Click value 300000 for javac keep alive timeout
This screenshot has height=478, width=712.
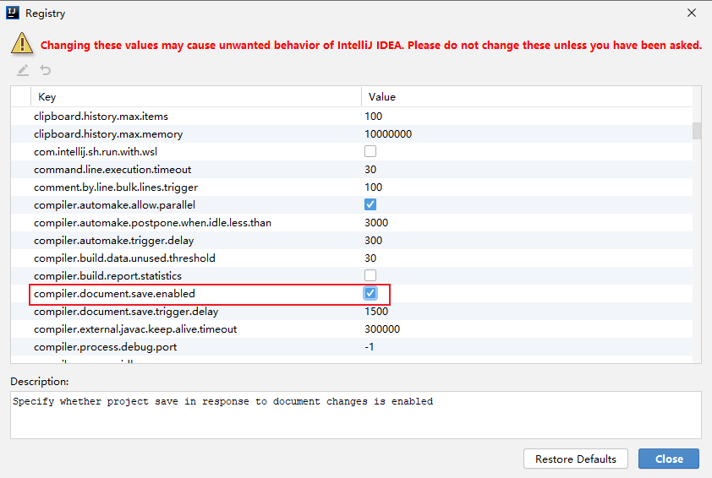pyautogui.click(x=382, y=329)
